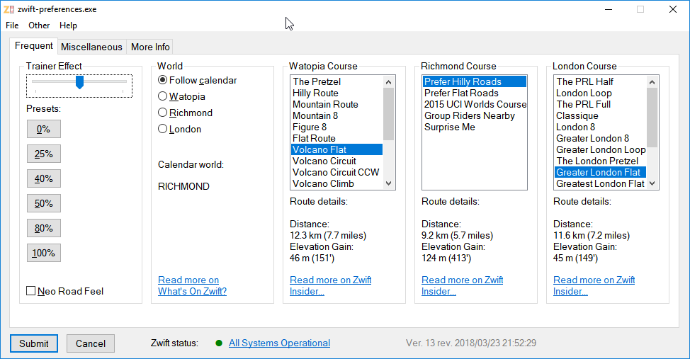Click the Cancel button
This screenshot has width=690, height=359.
91,343
